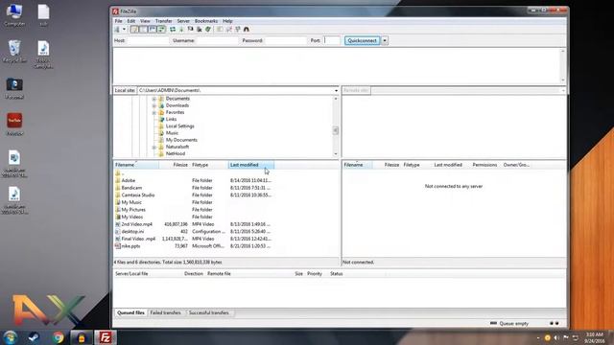
Task: Select Local Settings in the local tree
Action: [180, 126]
